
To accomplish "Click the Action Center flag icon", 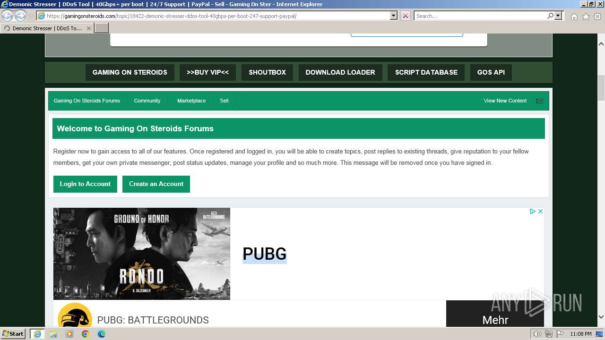I will point(560,334).
